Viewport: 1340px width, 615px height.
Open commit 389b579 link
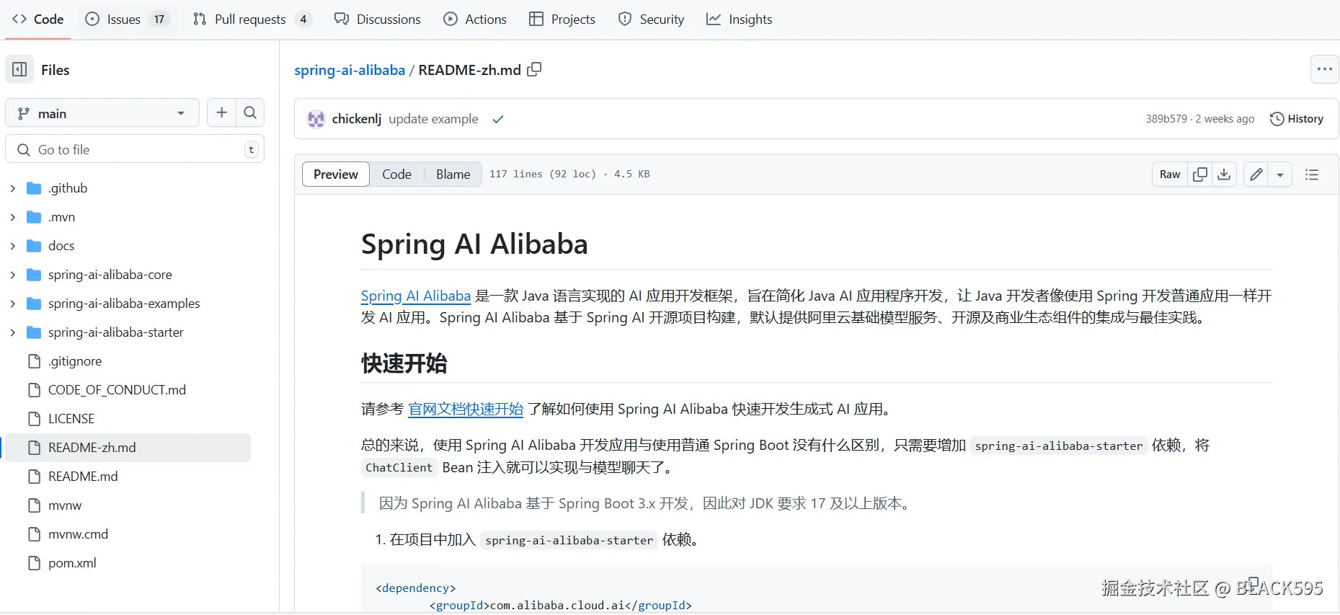(1166, 119)
